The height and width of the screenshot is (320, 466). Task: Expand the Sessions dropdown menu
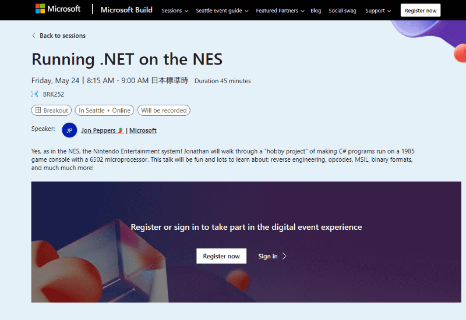coord(175,10)
